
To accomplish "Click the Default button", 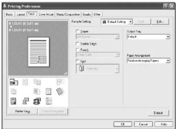I will [158, 113].
